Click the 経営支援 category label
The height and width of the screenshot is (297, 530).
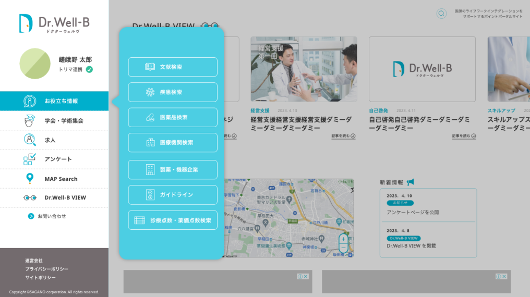260,110
